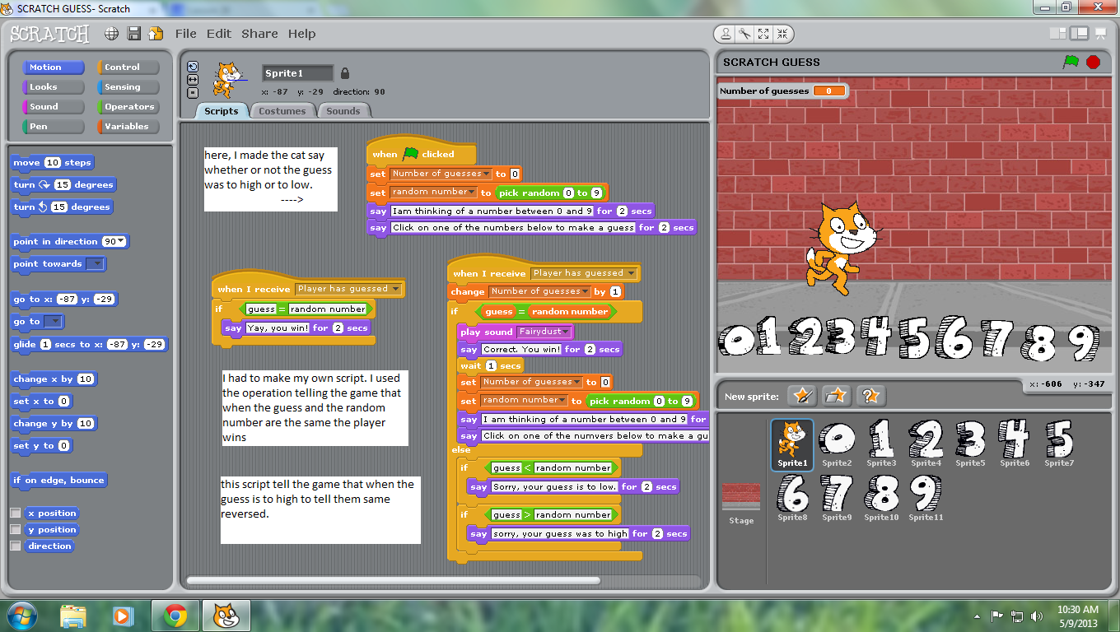Get a surprise sprite with the question mark icon

pos(870,396)
